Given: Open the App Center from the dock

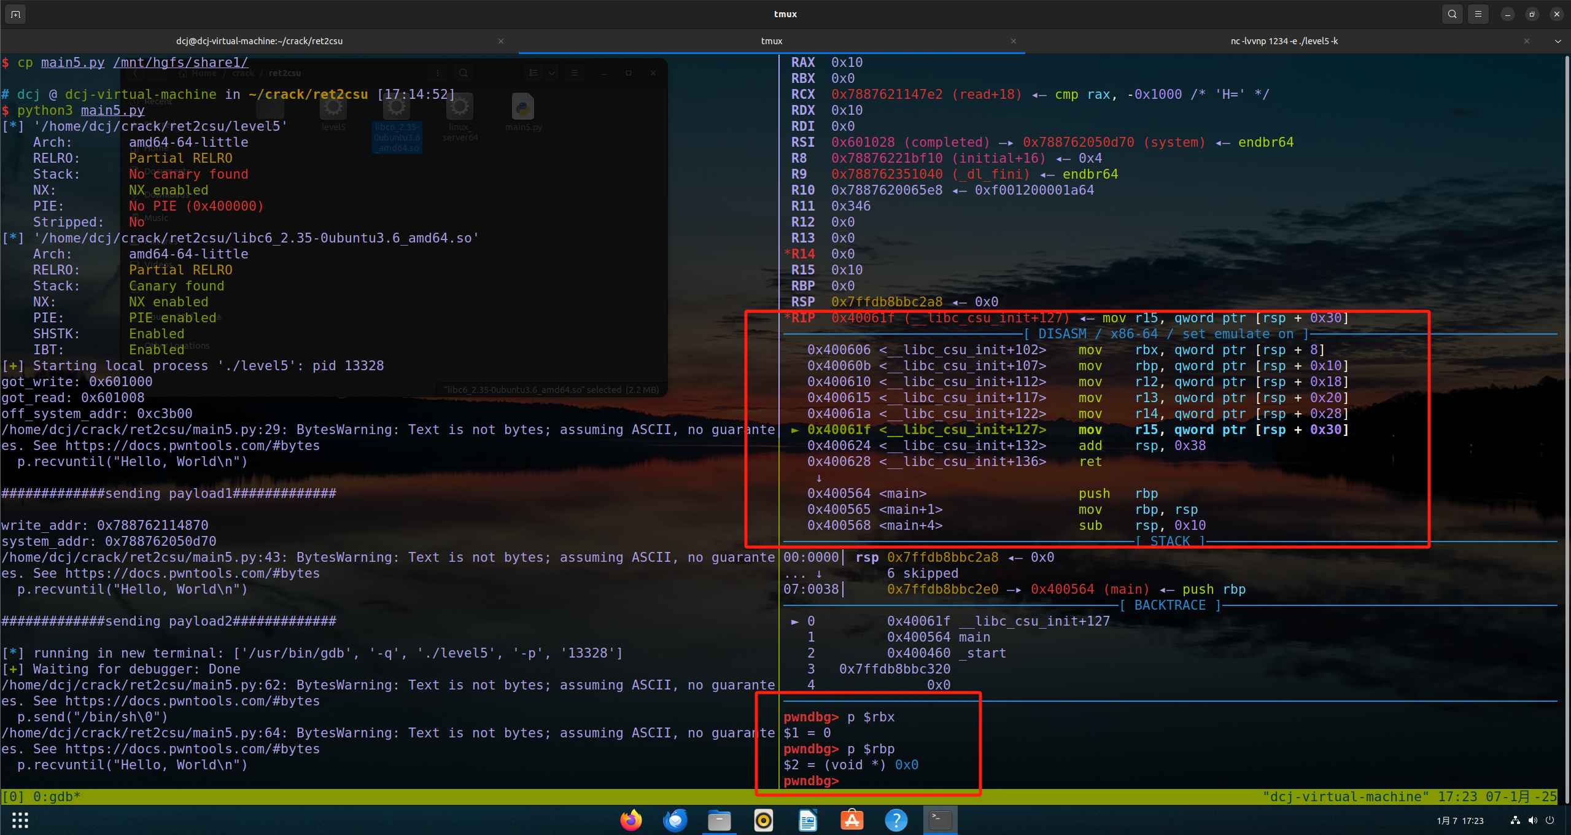Looking at the screenshot, I should [852, 820].
